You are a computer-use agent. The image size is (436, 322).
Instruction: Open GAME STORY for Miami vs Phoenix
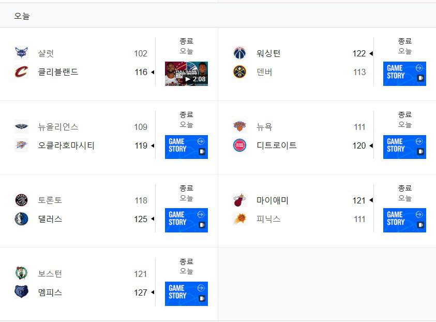click(x=404, y=220)
